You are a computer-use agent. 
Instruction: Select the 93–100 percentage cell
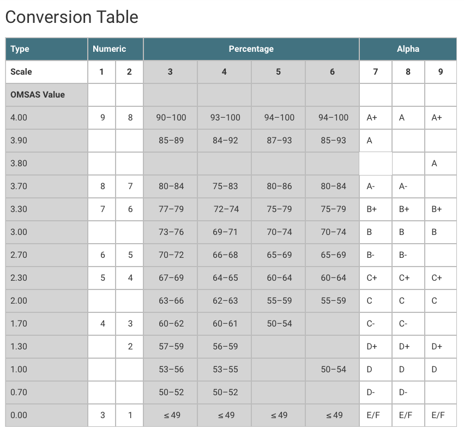225,118
